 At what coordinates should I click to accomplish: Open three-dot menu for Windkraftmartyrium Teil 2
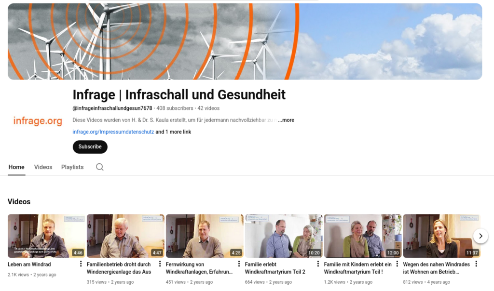pos(318,264)
